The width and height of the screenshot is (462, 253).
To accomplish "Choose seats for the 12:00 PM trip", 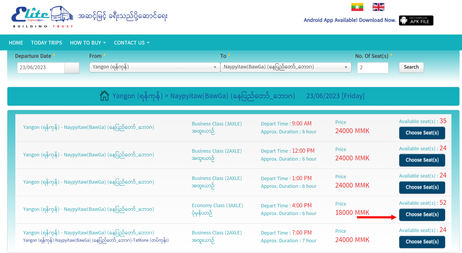I will (422, 160).
